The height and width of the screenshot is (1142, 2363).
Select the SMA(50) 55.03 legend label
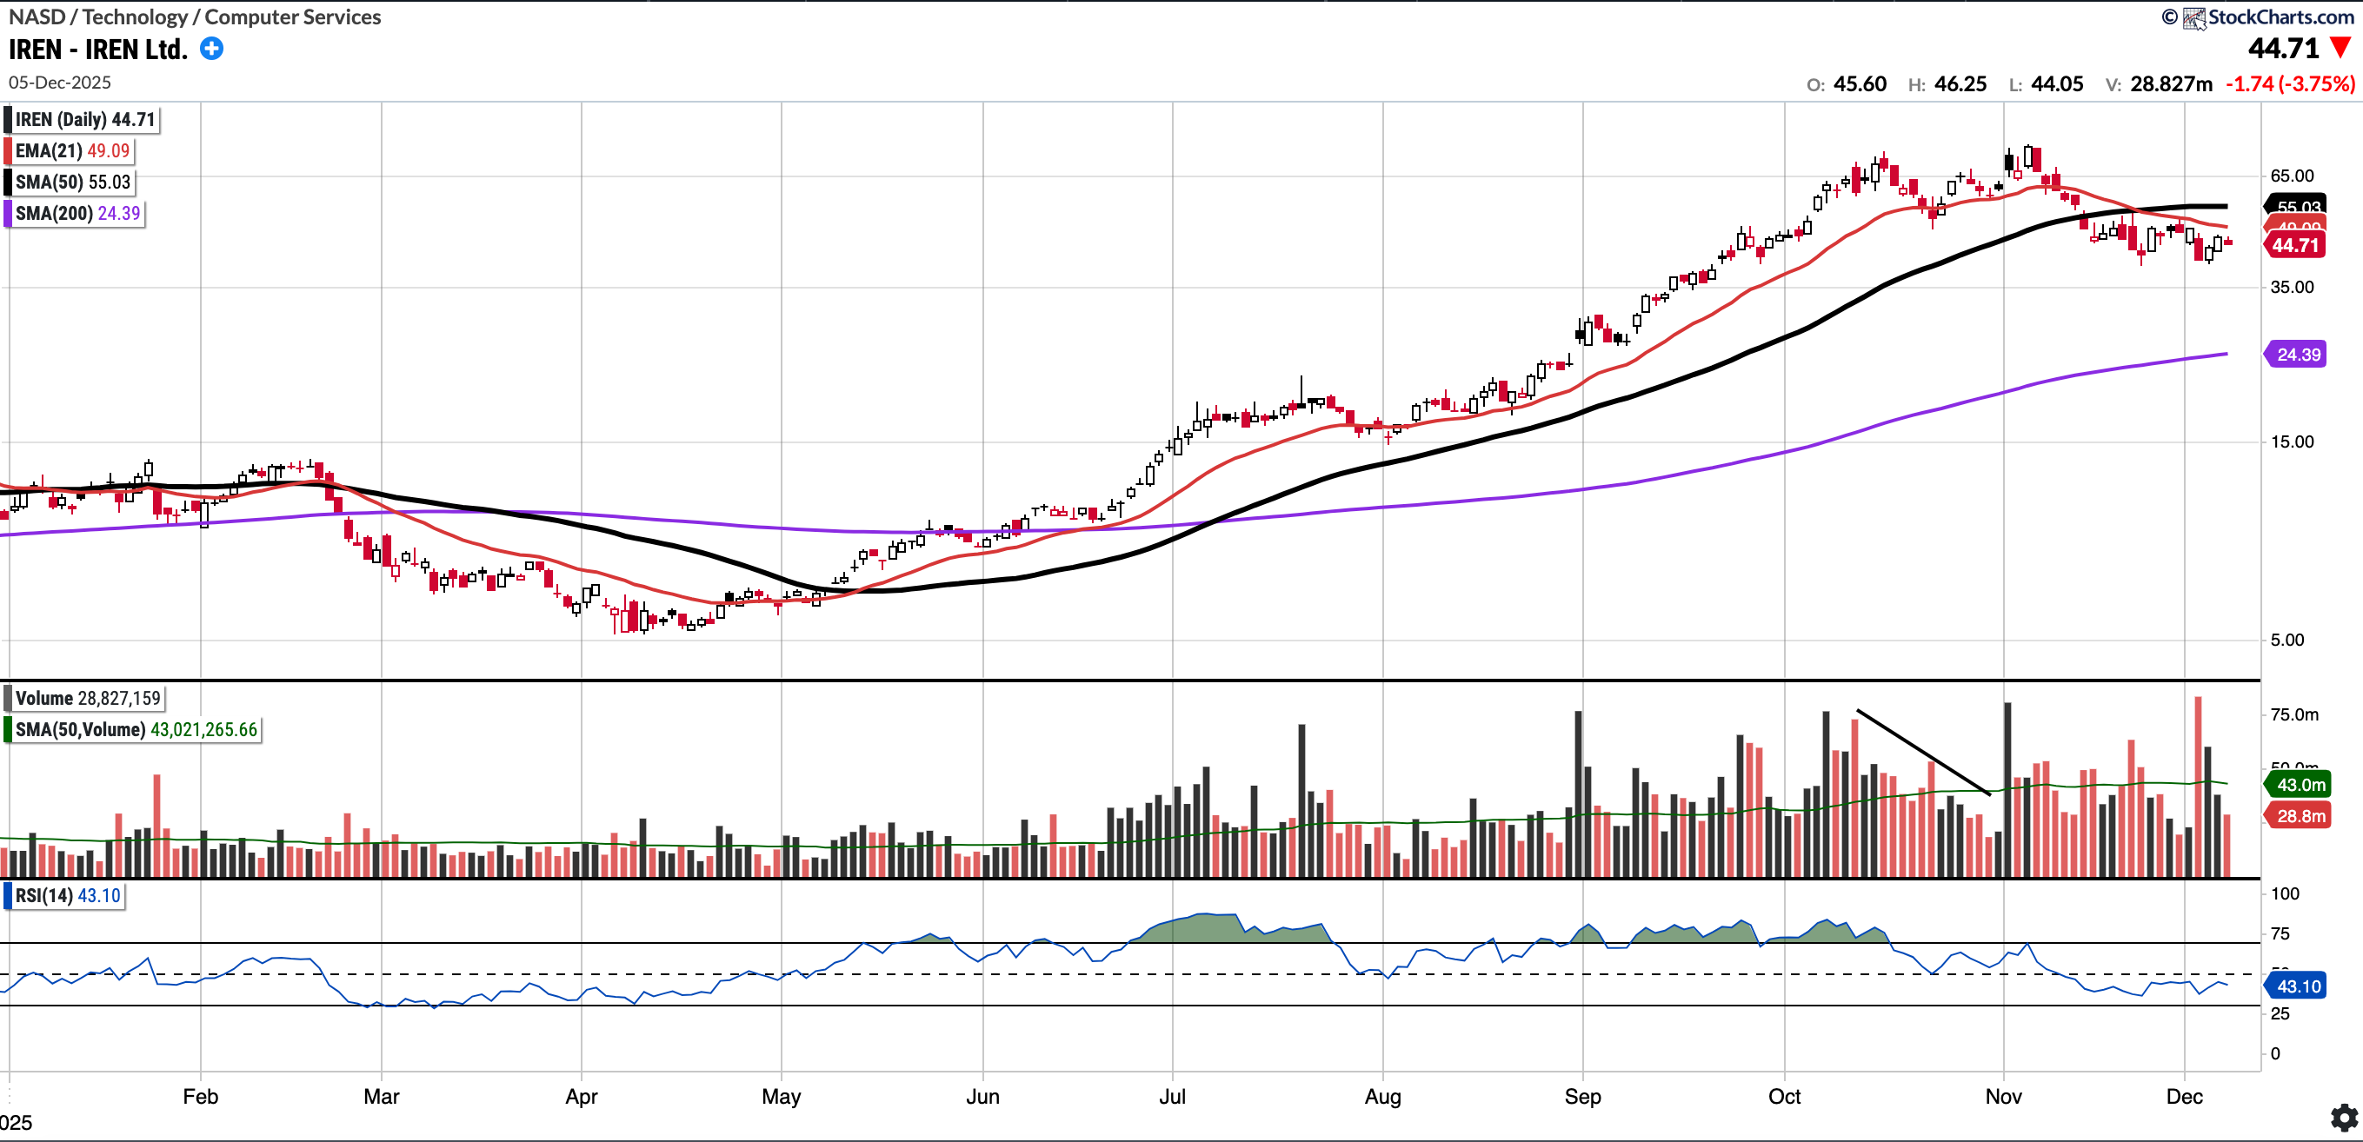point(73,182)
